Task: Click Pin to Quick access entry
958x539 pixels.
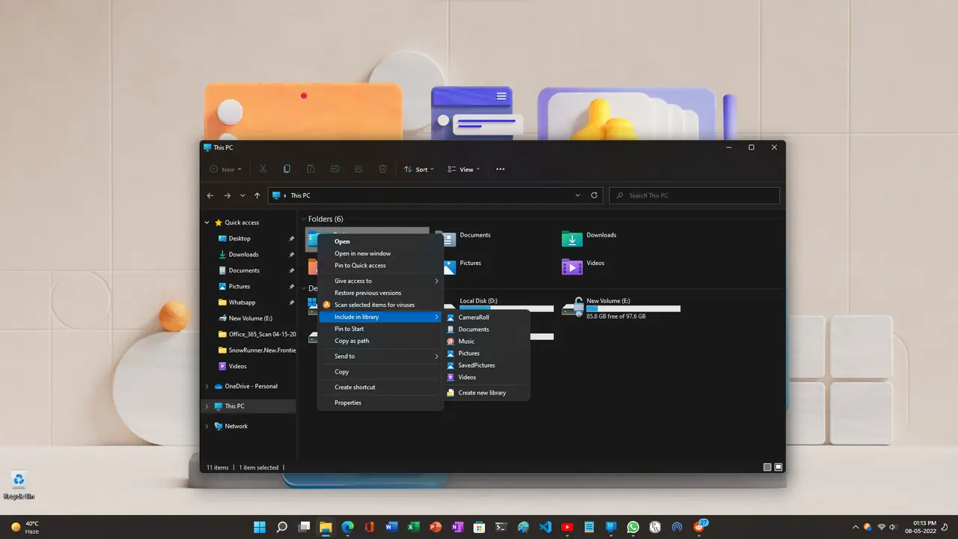Action: point(360,266)
